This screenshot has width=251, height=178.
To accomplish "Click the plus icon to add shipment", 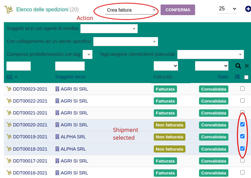I will coord(248,9).
